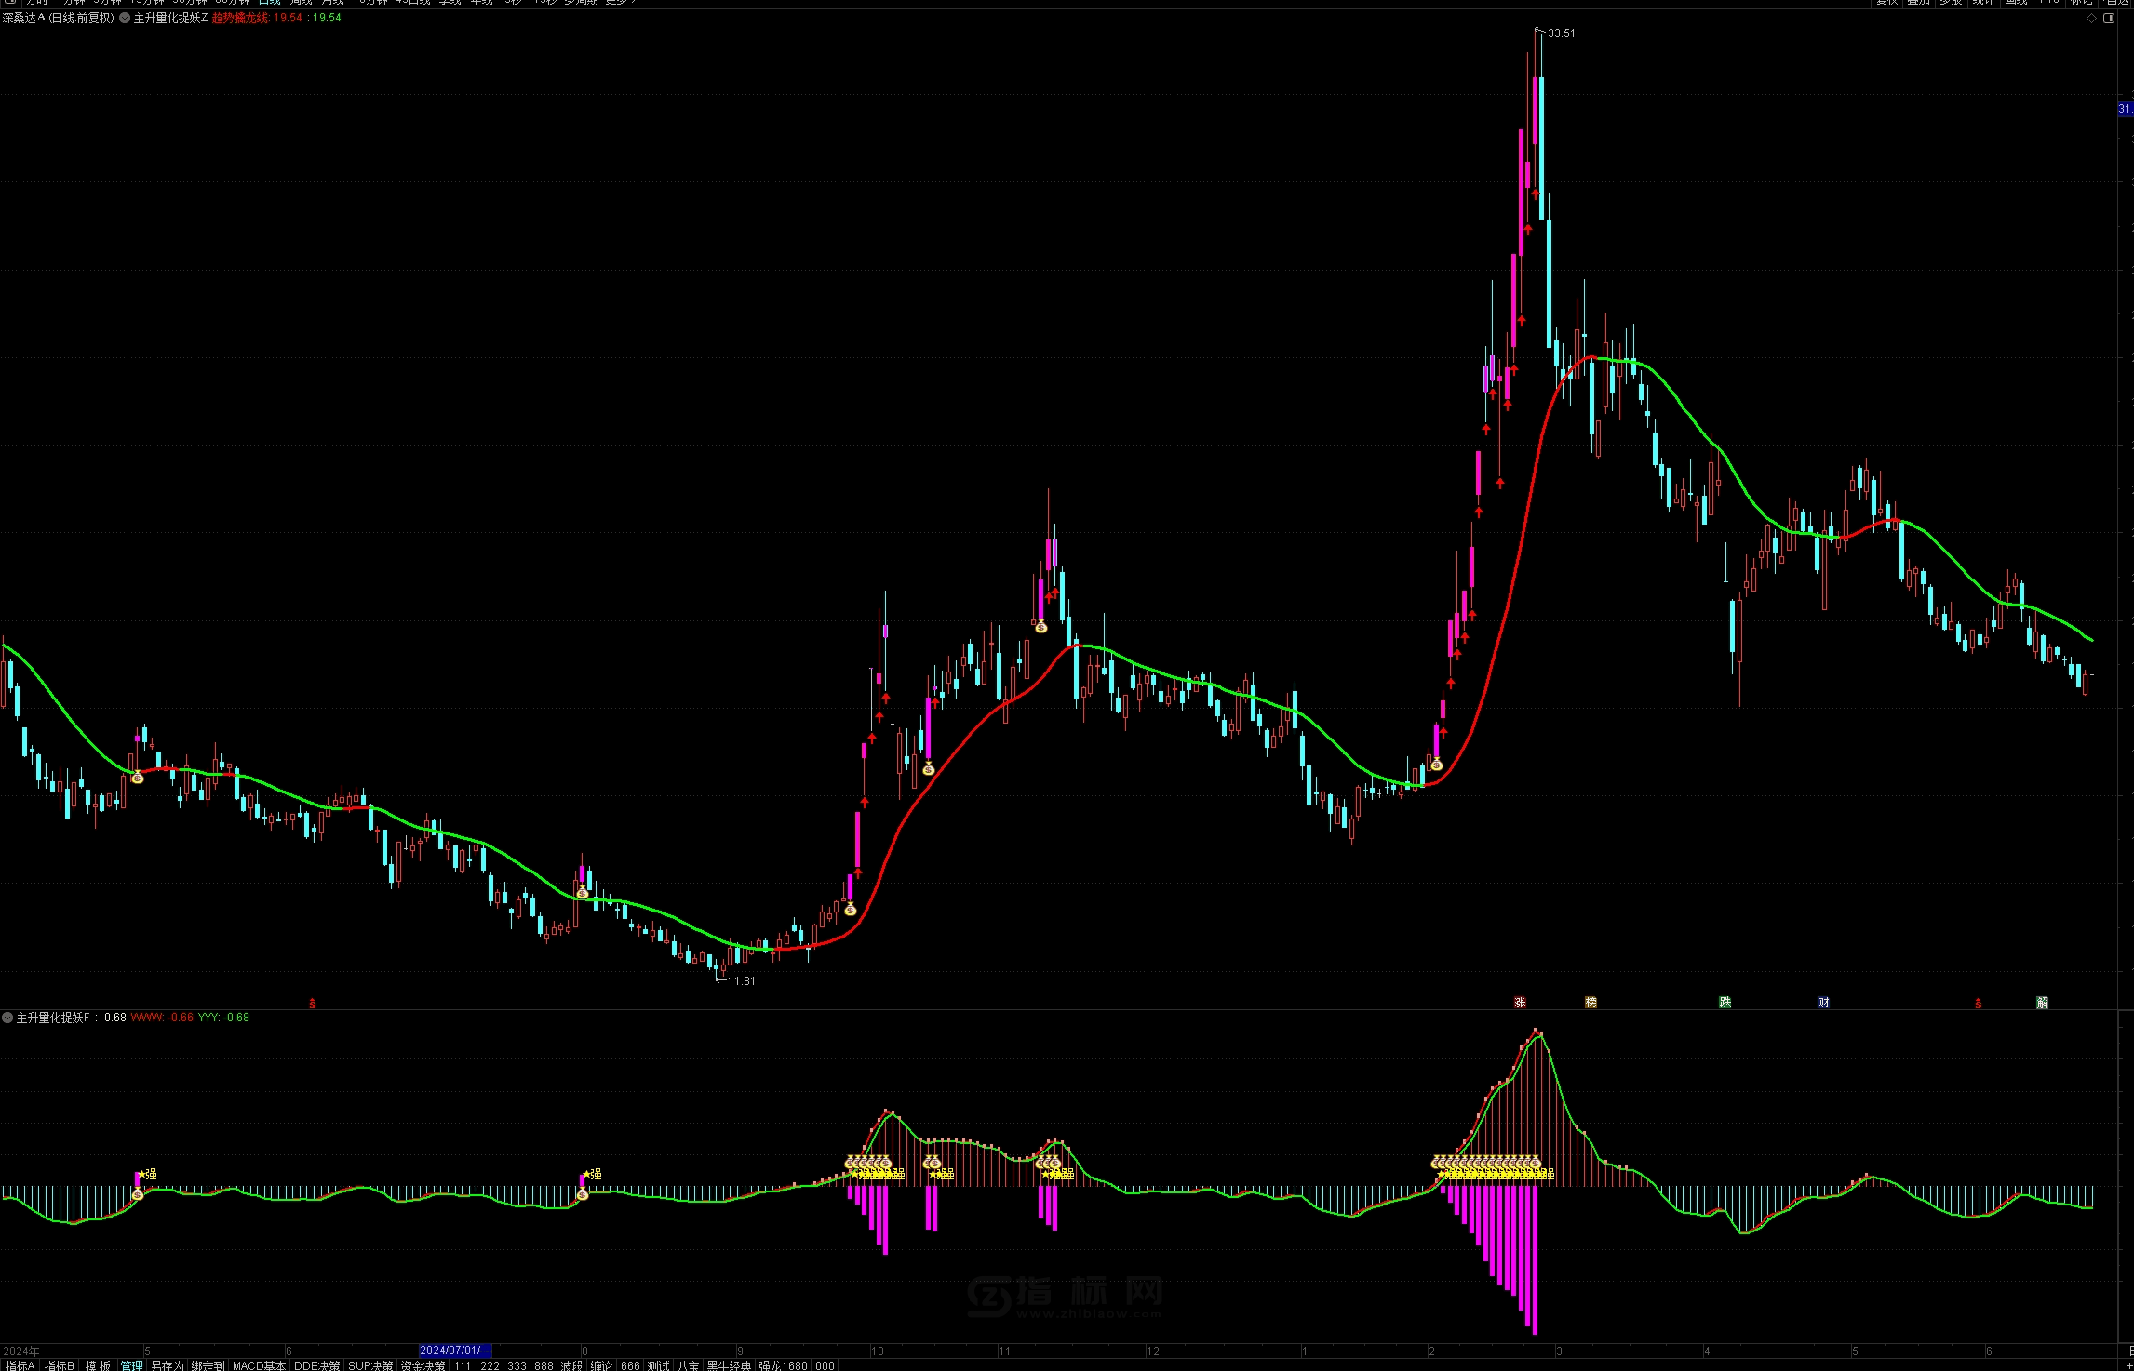Select the 强龙1680 template tab
This screenshot has height=1371, width=2134.
(783, 1365)
